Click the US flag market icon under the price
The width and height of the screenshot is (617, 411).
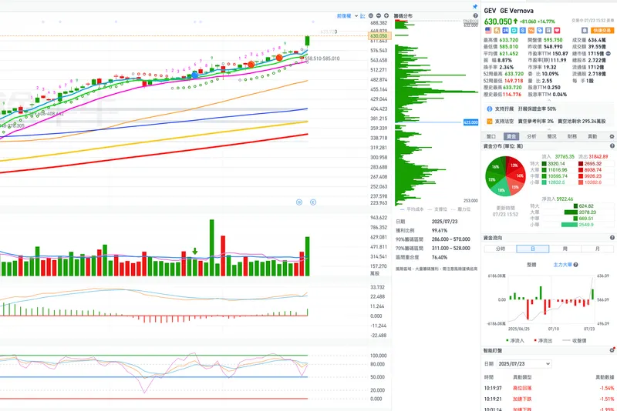click(x=488, y=30)
